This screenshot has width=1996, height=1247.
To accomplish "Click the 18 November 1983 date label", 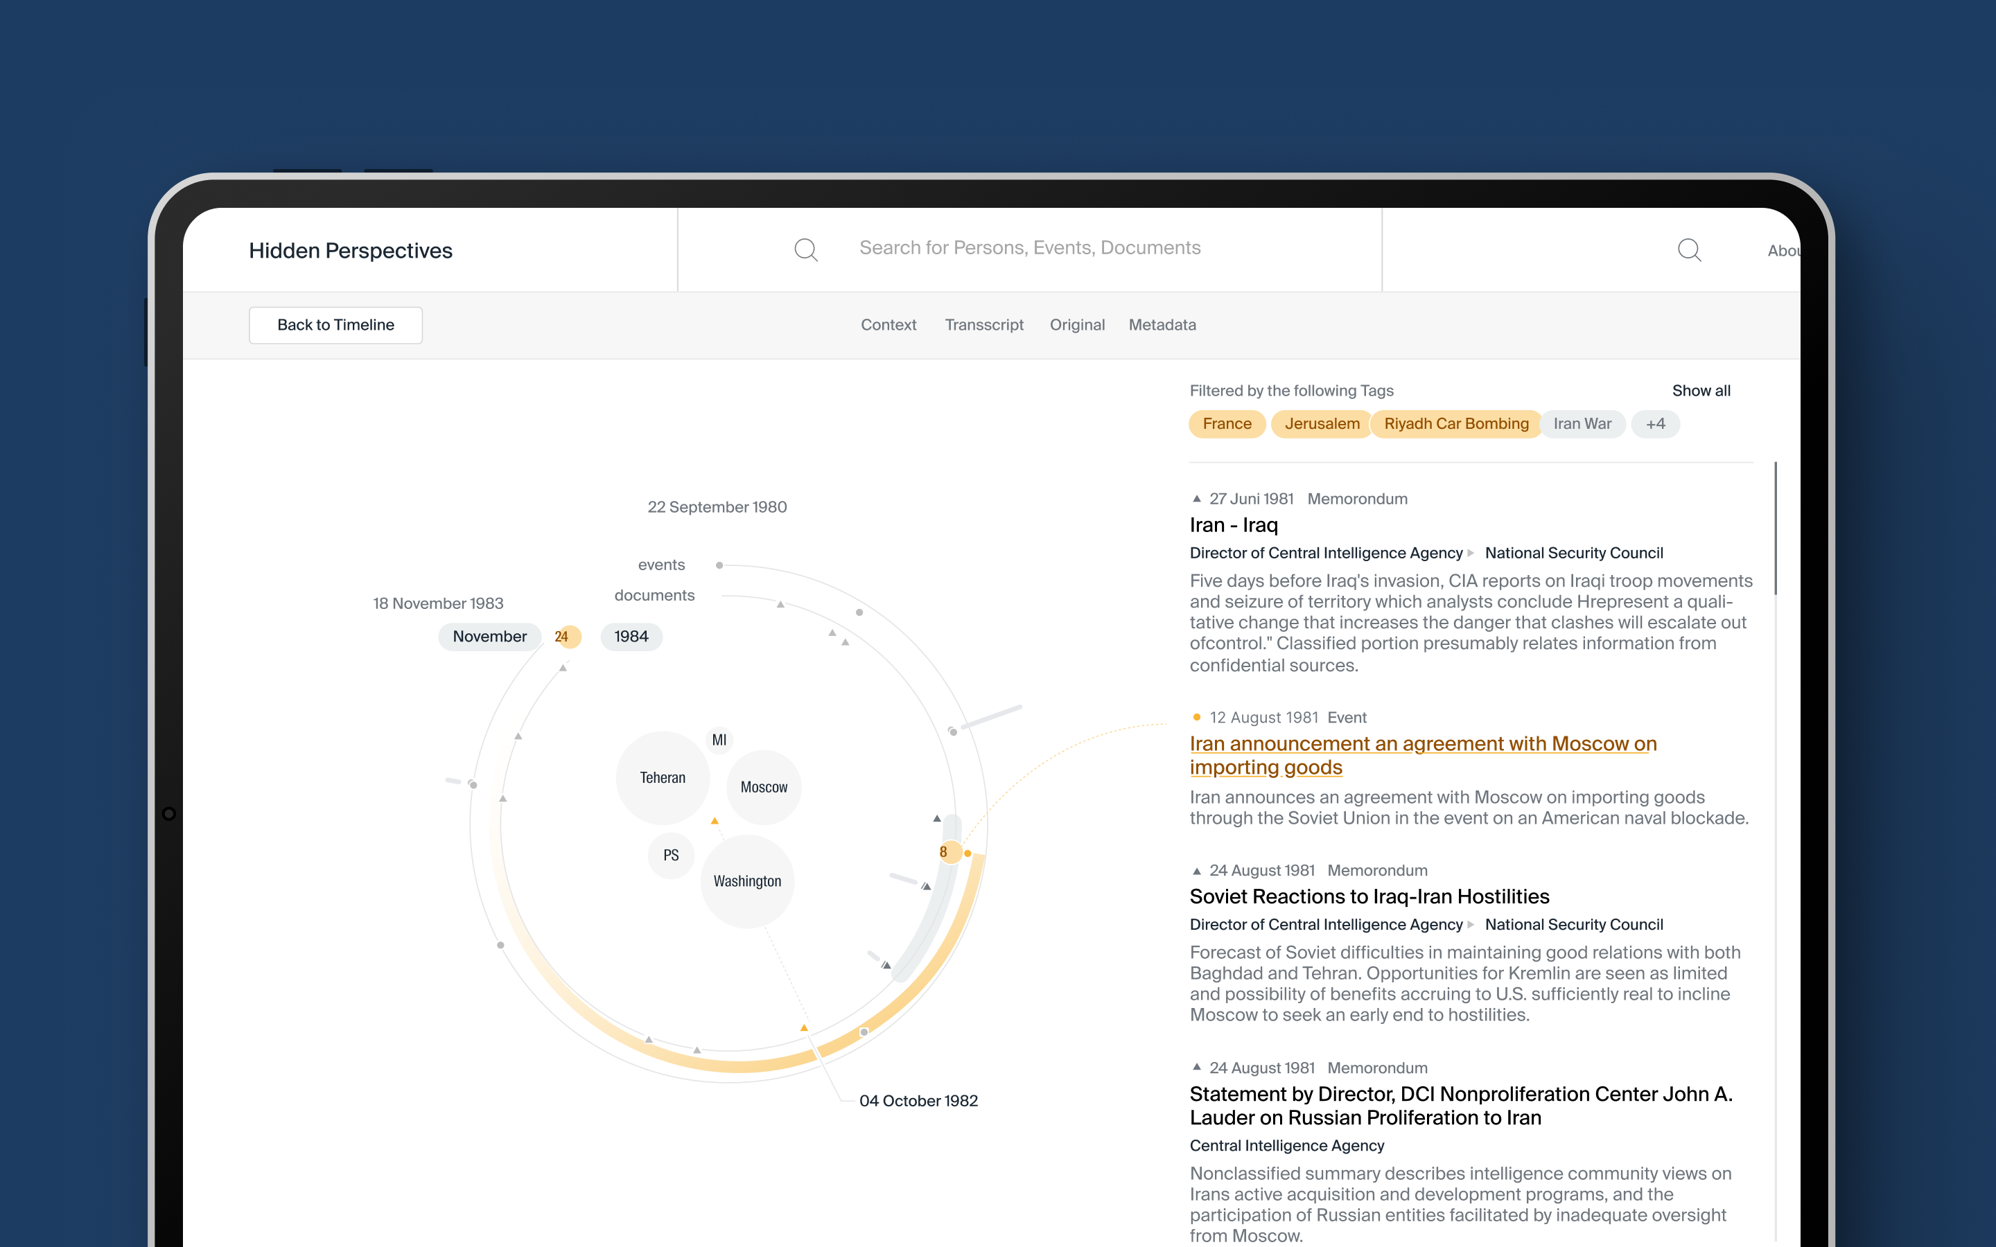I will point(438,603).
